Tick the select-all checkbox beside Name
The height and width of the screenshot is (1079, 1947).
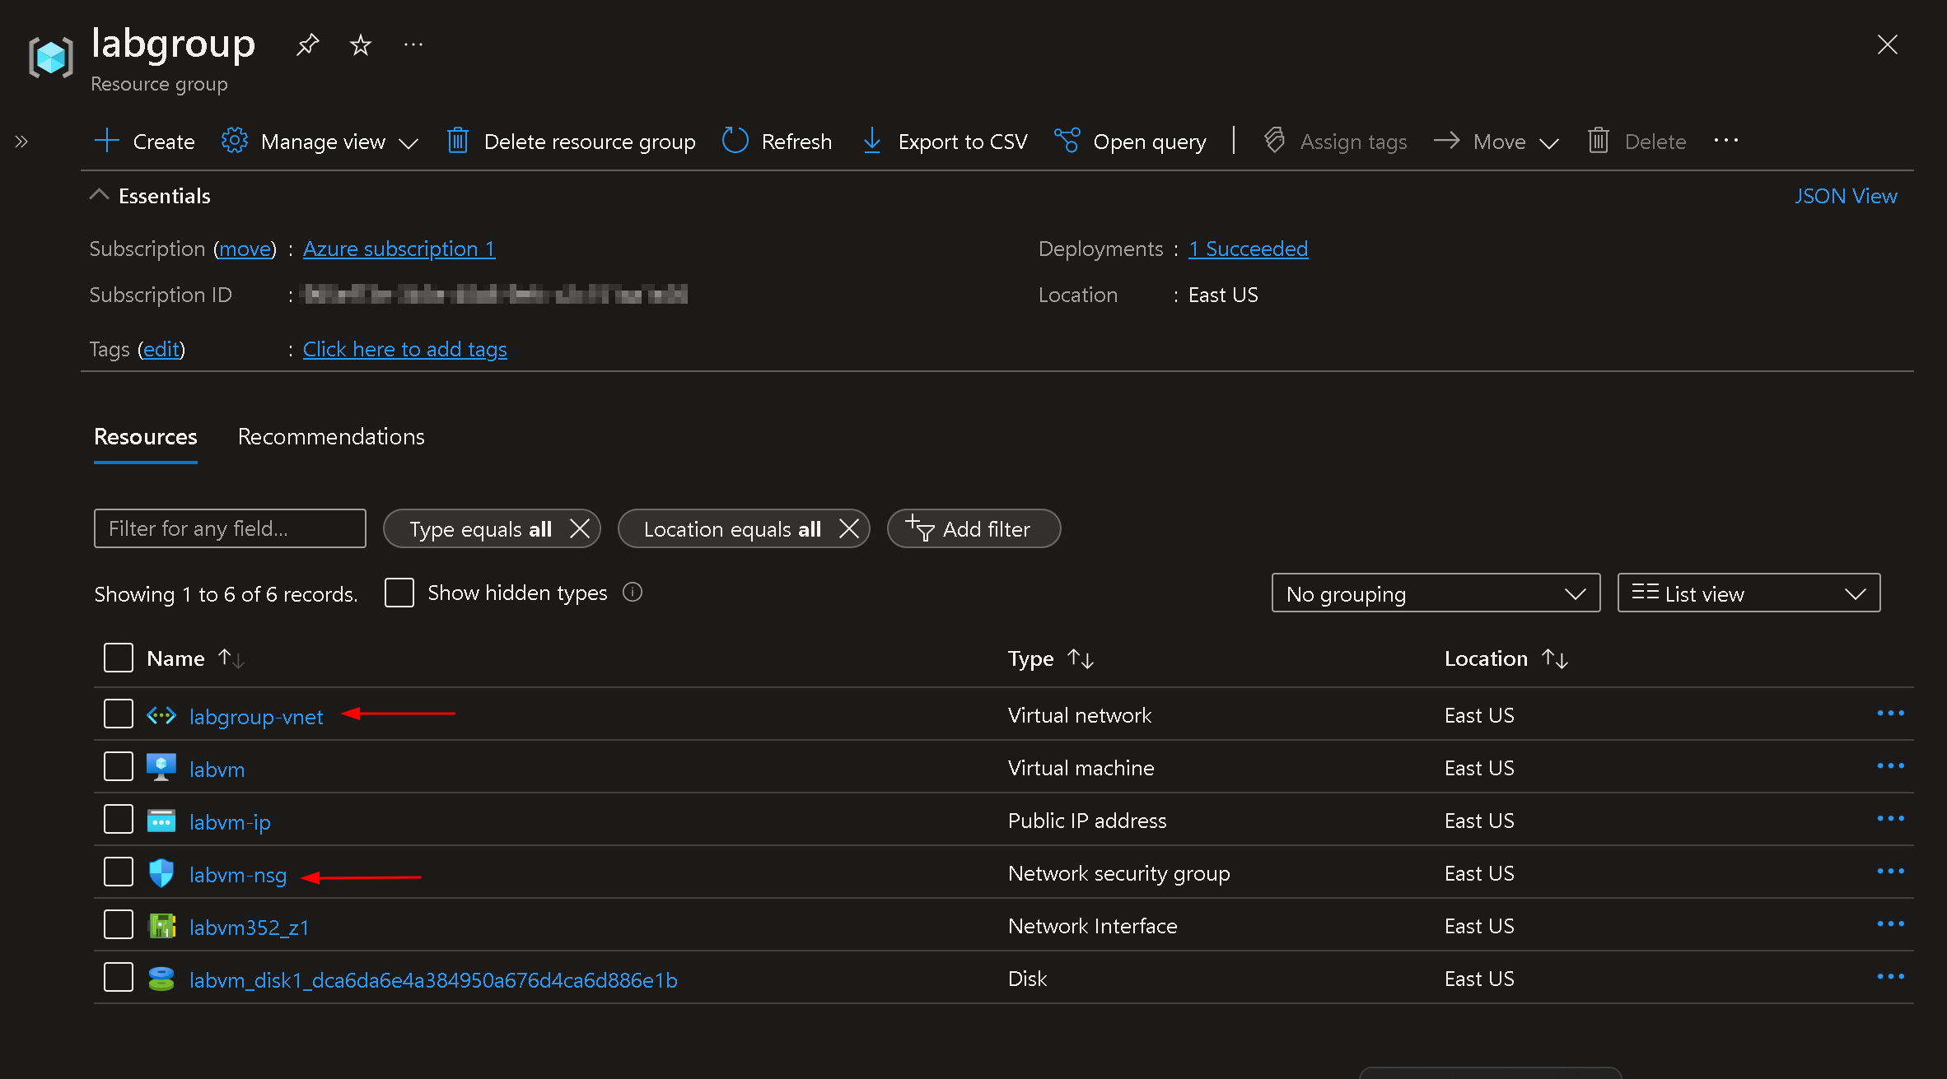pos(119,658)
